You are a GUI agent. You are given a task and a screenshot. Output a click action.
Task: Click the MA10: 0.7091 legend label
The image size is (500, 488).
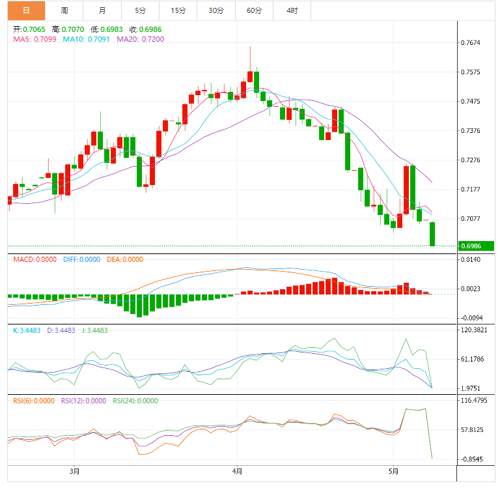[x=86, y=39]
